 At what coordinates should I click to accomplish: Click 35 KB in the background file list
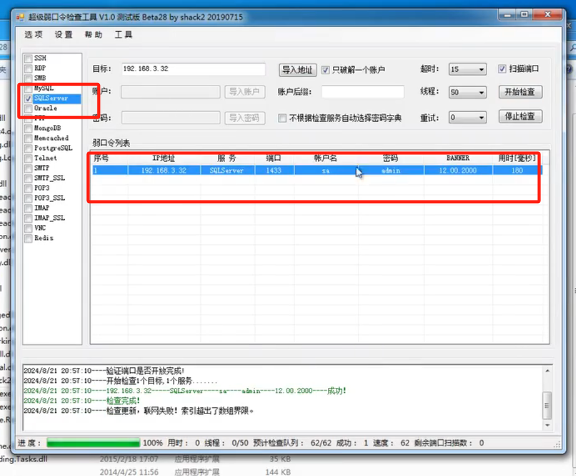[x=280, y=459]
